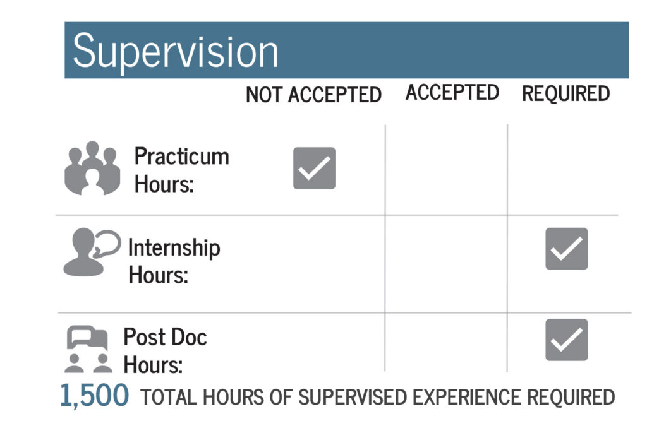Click the Practicum Hours group icon
This screenshot has width=647, height=433.
[92, 169]
